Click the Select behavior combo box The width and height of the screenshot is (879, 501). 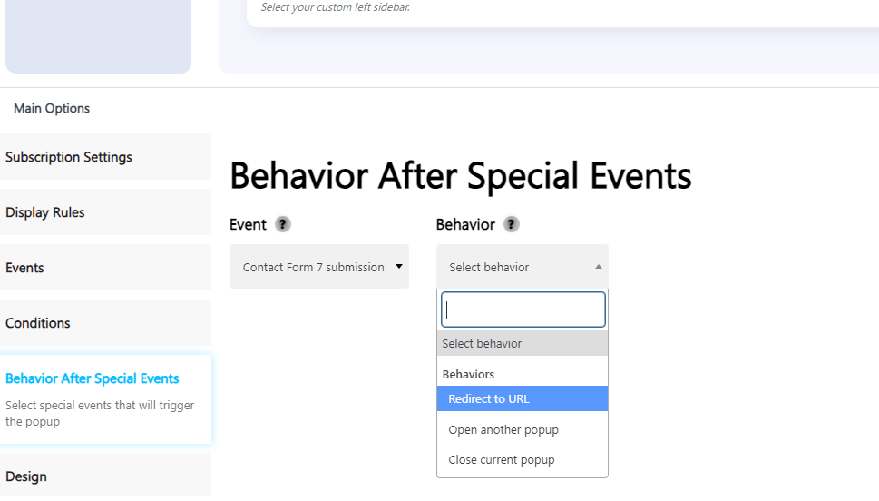[523, 267]
